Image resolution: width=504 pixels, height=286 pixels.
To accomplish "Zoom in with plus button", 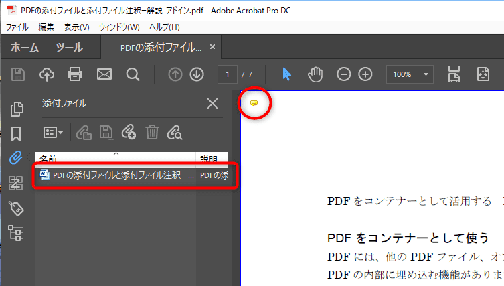I will 365,74.
